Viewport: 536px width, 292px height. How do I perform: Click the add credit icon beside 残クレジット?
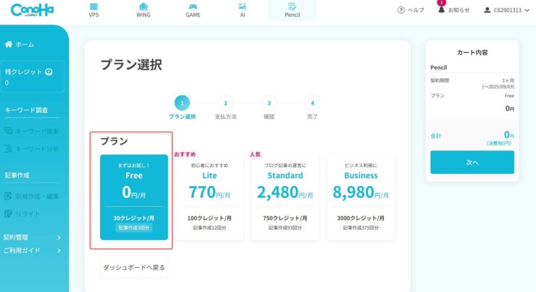(49, 72)
